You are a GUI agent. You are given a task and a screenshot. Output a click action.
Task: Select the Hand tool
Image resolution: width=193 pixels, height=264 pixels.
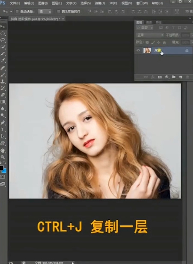click(3, 150)
